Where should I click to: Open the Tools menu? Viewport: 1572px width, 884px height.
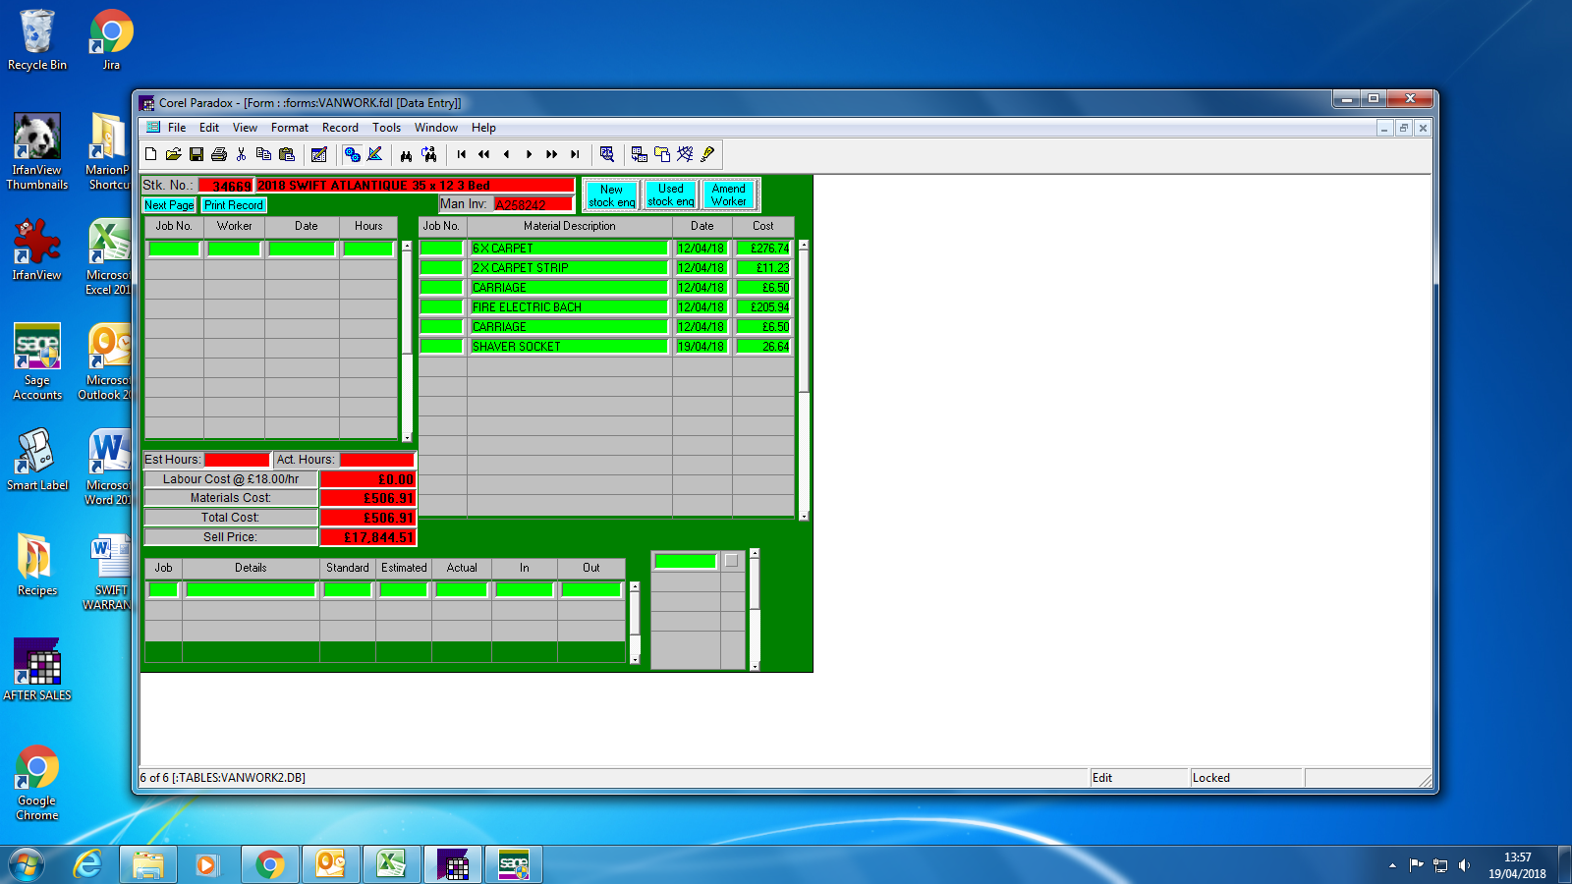(386, 128)
